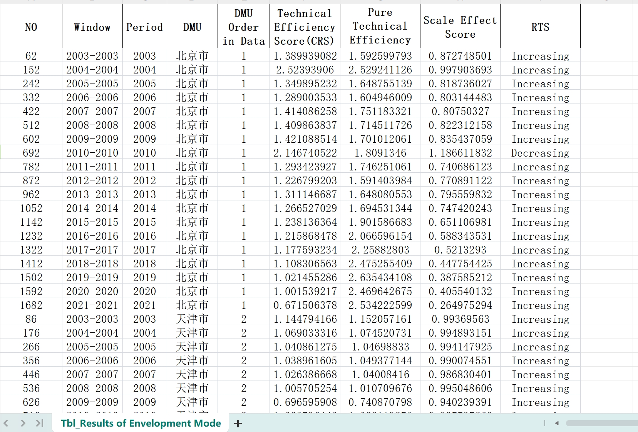Viewport: 638px width, 432px height.
Task: Click the cell with value 0.740870798
Action: pos(380,402)
